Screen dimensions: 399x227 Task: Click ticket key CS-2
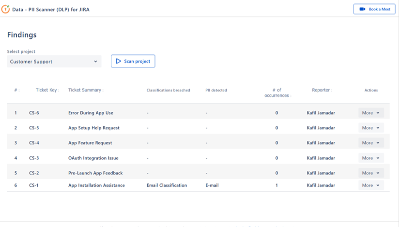click(x=34, y=173)
